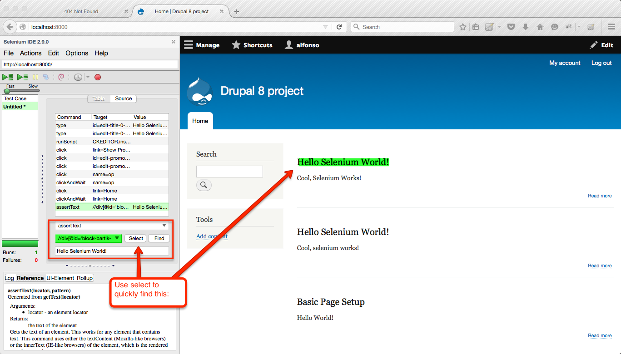
Task: Open the Firefox hamburger menu
Action: (611, 27)
